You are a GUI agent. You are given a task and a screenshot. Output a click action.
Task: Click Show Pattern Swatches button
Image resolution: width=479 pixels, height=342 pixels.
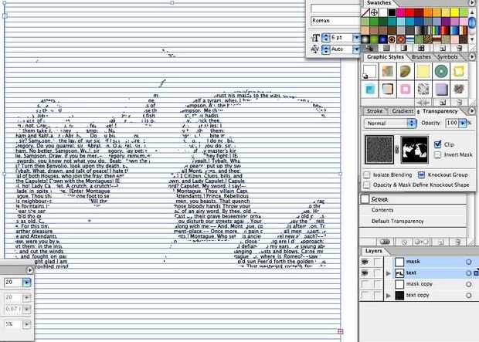(421, 48)
